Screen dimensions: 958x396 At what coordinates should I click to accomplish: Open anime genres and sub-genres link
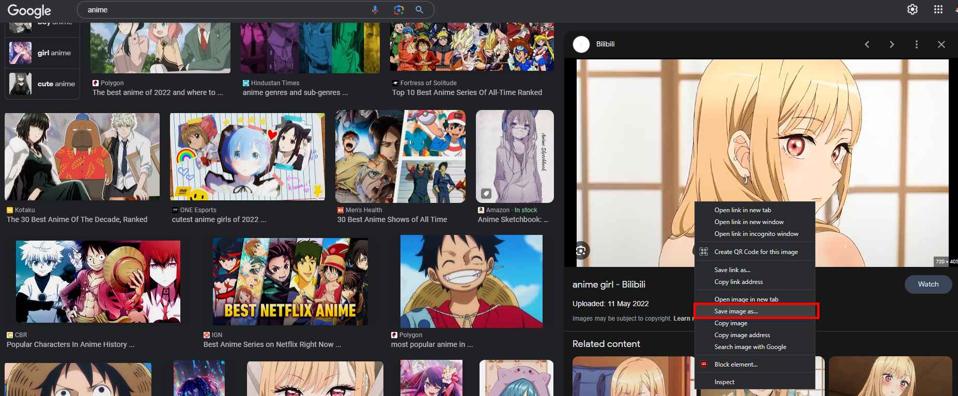tap(296, 92)
